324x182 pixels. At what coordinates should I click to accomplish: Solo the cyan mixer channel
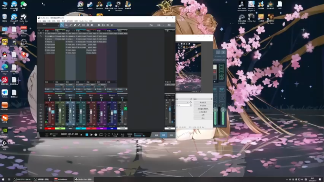click(84, 108)
